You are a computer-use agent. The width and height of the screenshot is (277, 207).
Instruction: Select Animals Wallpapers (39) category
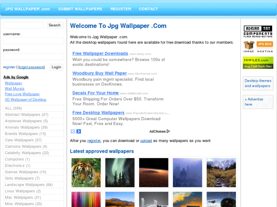tap(34, 127)
